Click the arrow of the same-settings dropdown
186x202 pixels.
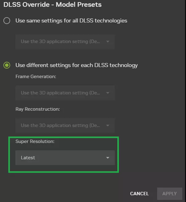pyautogui.click(x=107, y=42)
